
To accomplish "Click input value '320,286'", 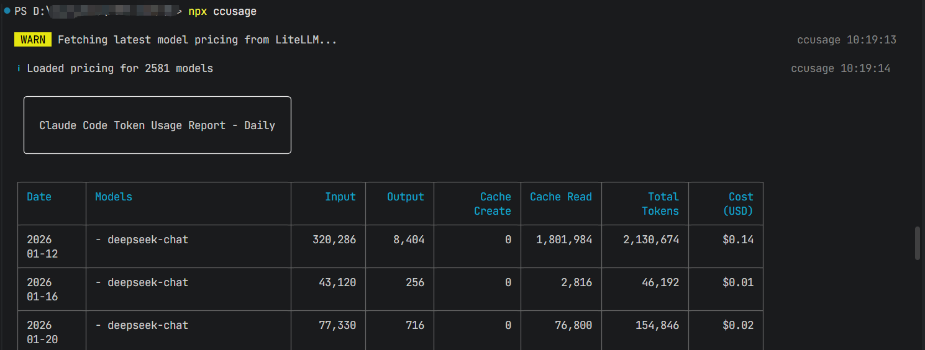I will pyautogui.click(x=334, y=240).
